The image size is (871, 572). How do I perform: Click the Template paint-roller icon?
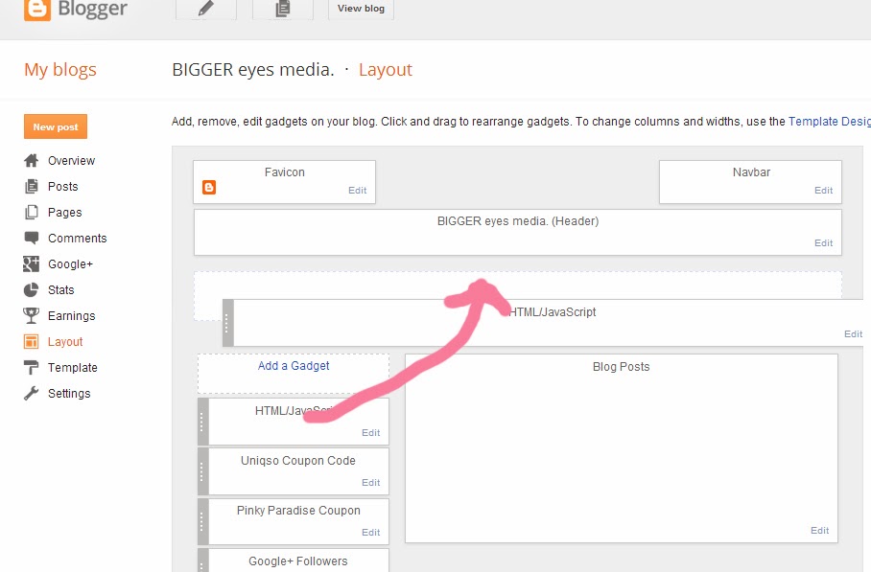point(32,367)
